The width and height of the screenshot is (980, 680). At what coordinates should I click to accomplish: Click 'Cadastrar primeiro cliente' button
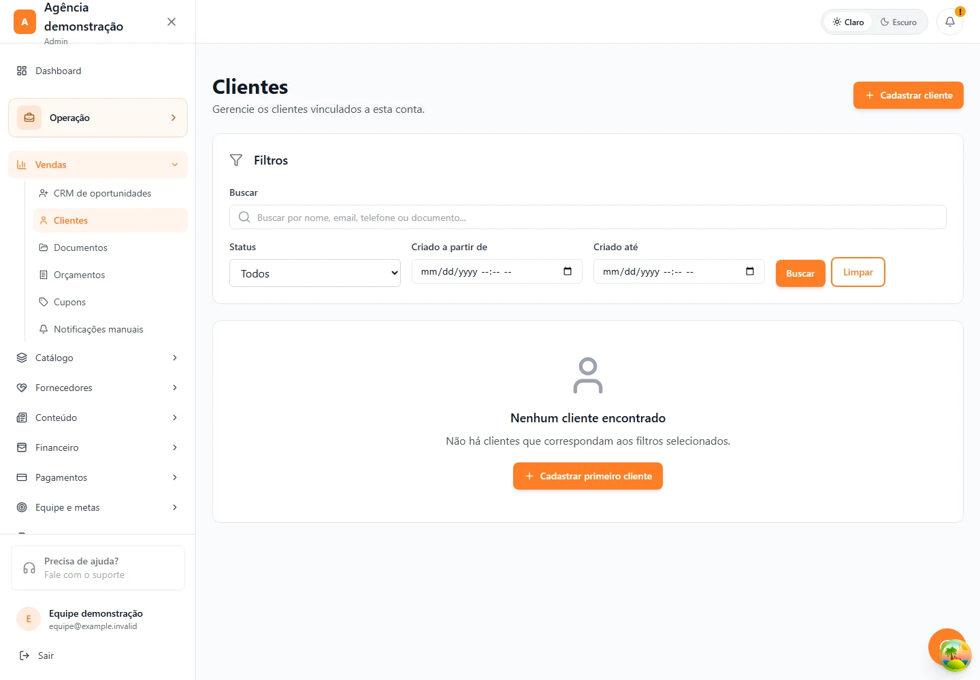(x=588, y=476)
